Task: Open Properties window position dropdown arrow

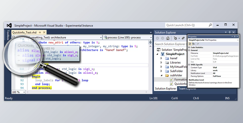Action: tap(232, 37)
